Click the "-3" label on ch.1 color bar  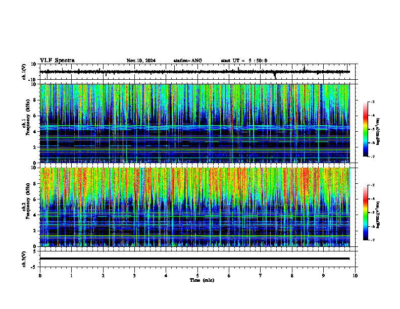coord(373,102)
